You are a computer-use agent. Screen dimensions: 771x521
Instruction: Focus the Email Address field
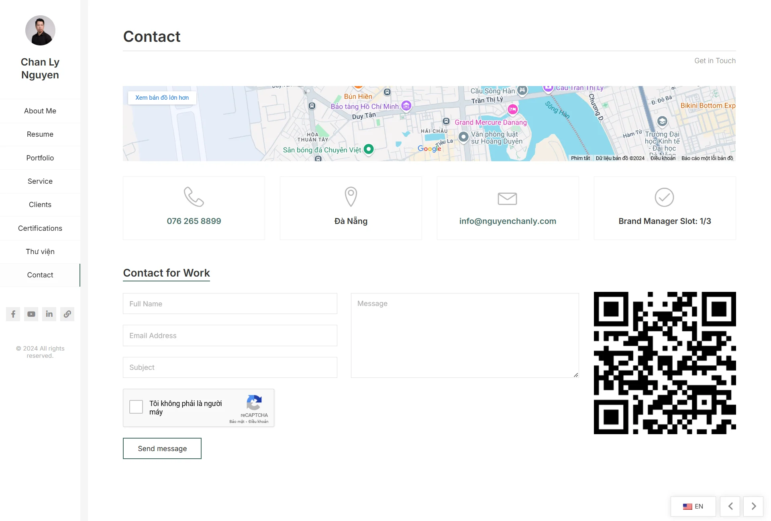click(230, 335)
